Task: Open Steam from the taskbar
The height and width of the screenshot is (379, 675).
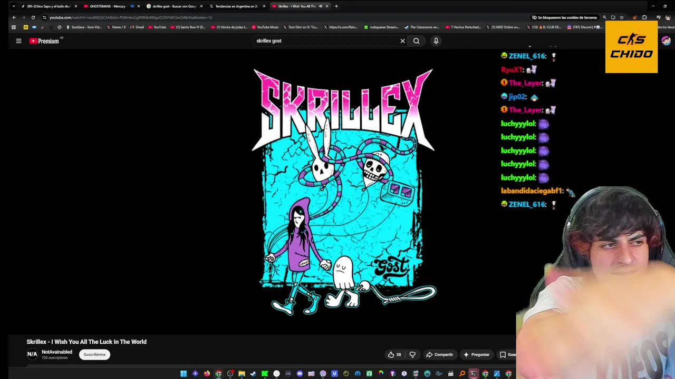Action: click(x=253, y=374)
